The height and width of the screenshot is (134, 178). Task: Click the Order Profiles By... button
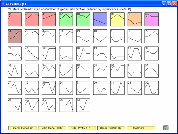[82, 128]
